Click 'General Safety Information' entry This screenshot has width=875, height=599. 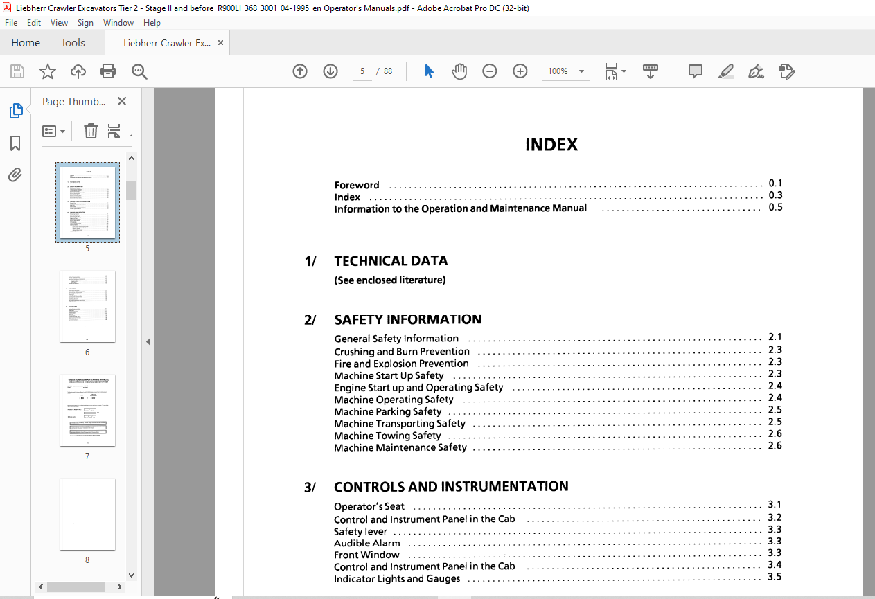pyautogui.click(x=396, y=339)
